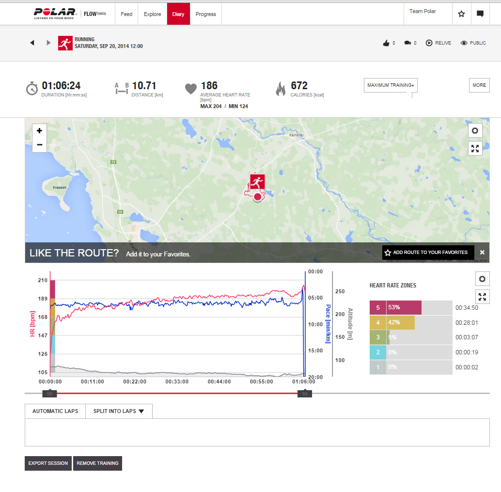Viewport: 501px width, 492px height.
Task: Open comments on this running session
Action: (407, 43)
